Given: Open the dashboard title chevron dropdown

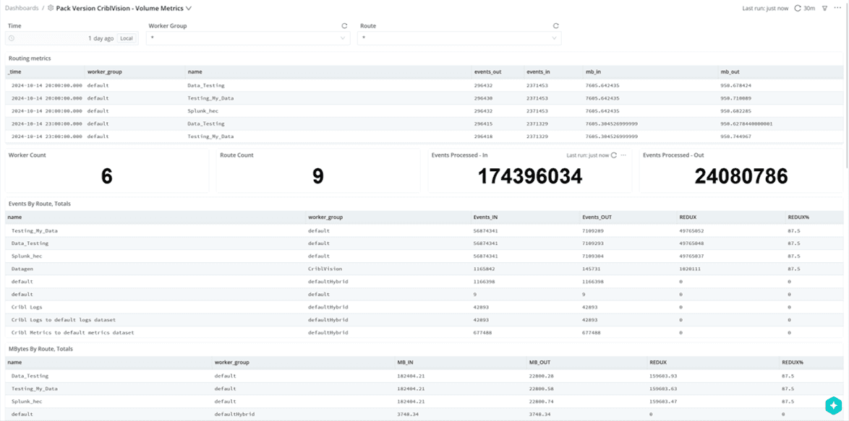Looking at the screenshot, I should point(189,9).
